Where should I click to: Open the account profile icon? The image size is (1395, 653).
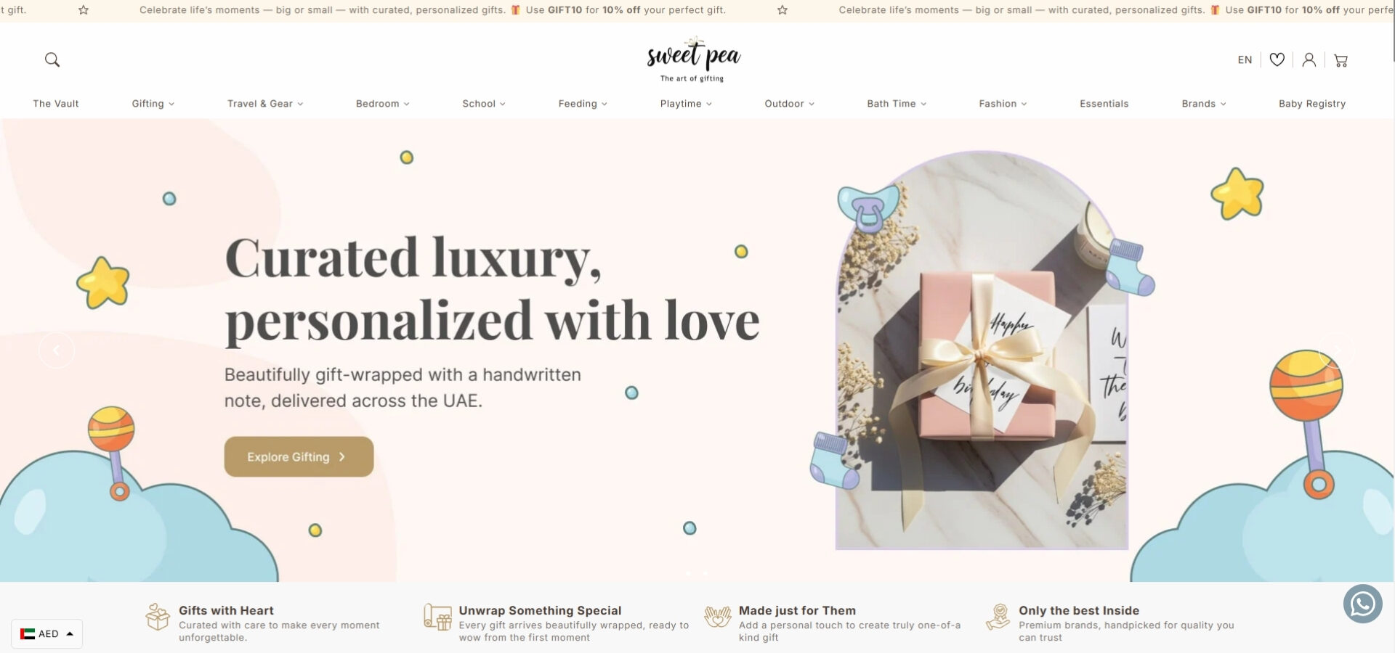pyautogui.click(x=1309, y=59)
